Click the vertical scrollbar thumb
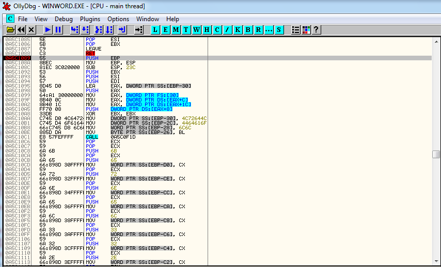 pos(436,154)
